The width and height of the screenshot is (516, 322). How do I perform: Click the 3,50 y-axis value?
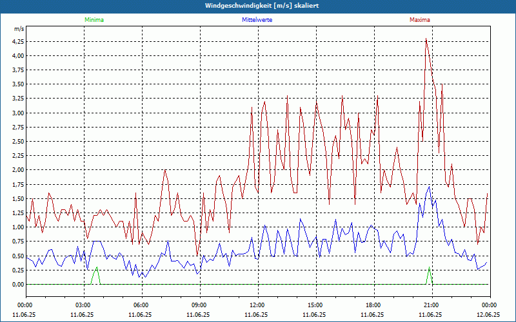coord(18,84)
